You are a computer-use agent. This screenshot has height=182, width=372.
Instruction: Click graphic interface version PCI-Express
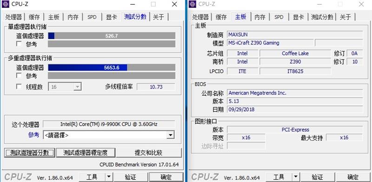point(295,130)
